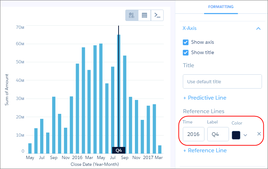Toggle the Show title checkbox
Viewport: 268px width, 169px height.
tap(186, 53)
